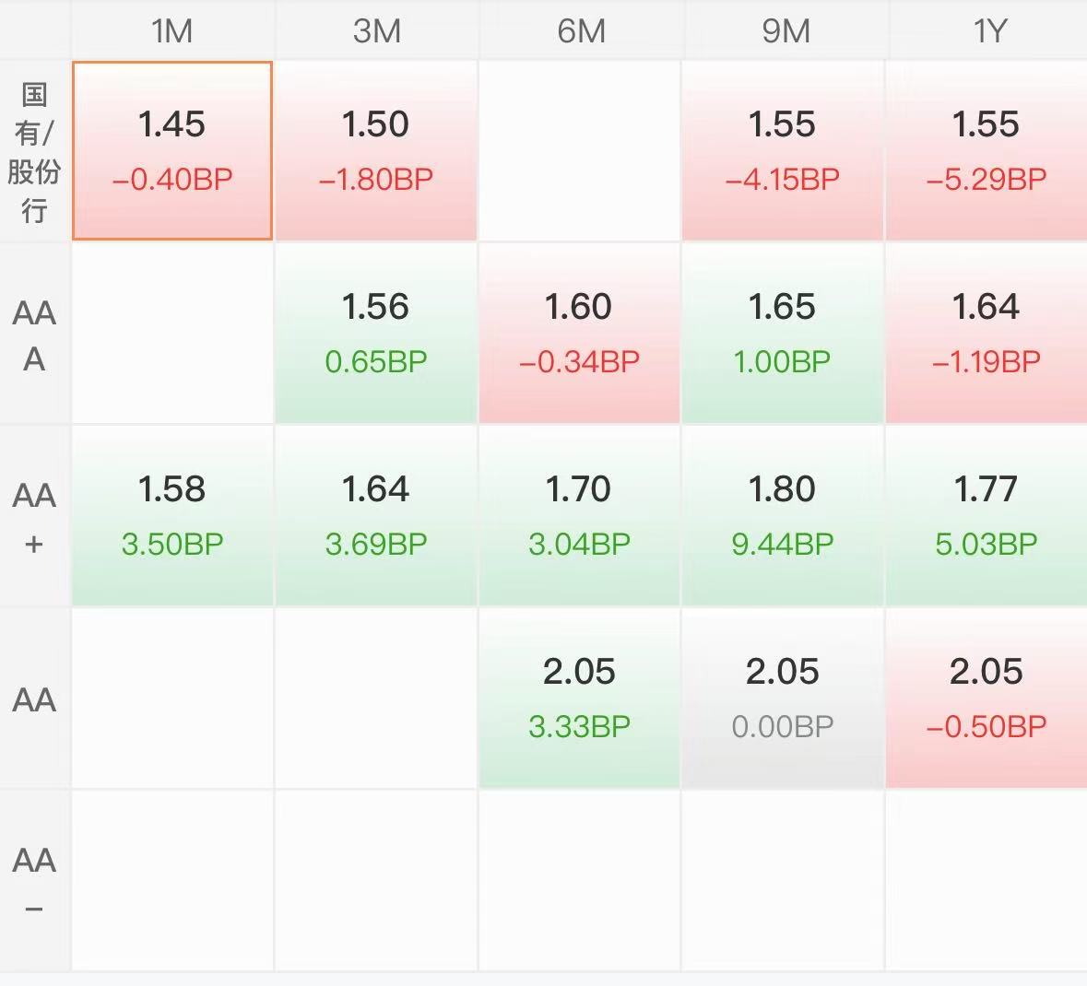Viewport: 1087px width, 986px height.
Task: Click the AA+ 1Y rate 1.77
Action: point(987,515)
